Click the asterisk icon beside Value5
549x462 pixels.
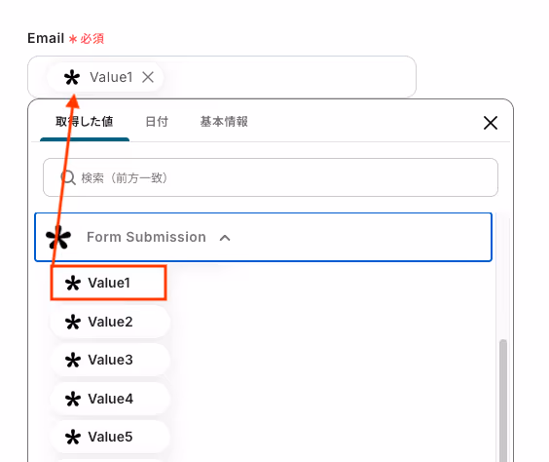point(73,437)
